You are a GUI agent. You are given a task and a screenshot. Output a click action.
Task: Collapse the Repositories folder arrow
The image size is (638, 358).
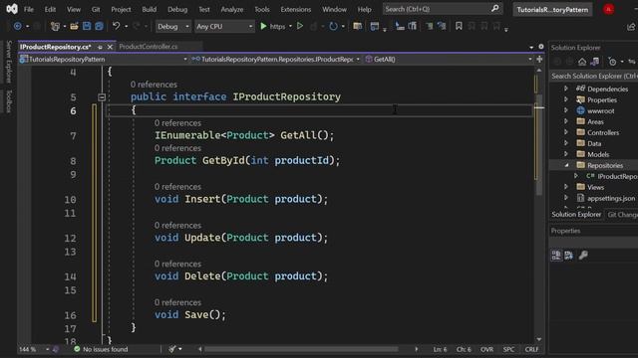pos(566,165)
